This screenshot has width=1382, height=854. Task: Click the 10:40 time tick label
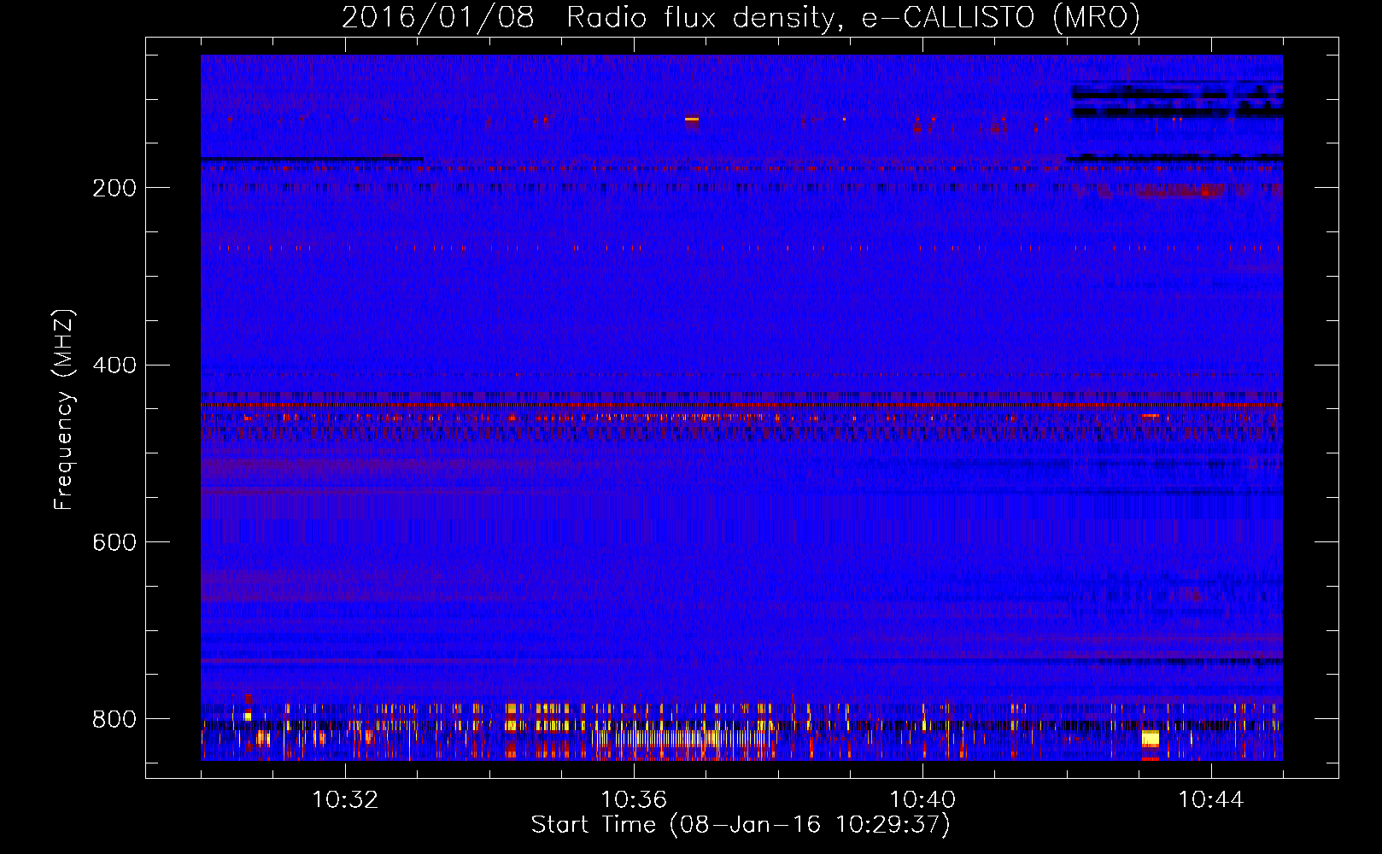[922, 800]
